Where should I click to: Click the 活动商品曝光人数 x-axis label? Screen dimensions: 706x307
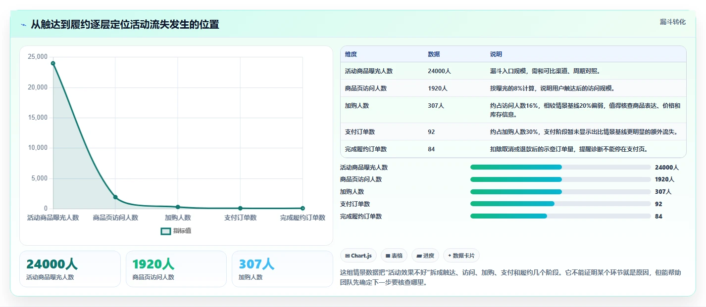(53, 218)
